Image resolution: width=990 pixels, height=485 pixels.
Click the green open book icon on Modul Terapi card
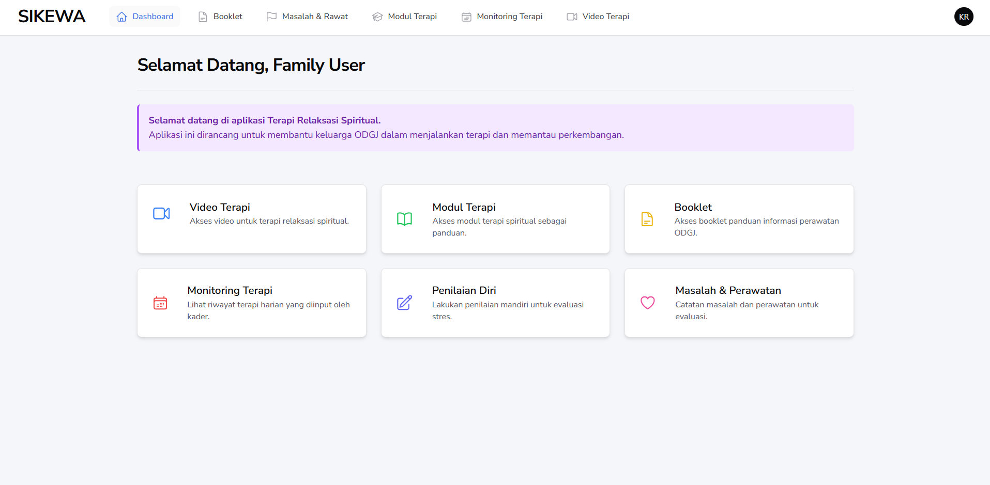click(x=404, y=219)
